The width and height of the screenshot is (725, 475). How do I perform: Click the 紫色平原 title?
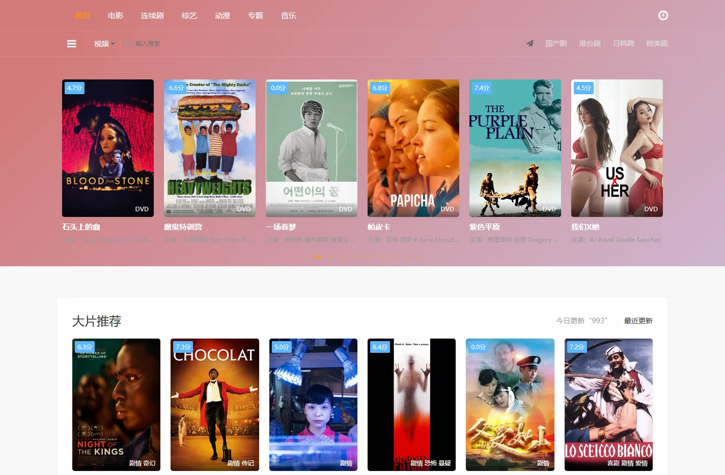point(485,227)
